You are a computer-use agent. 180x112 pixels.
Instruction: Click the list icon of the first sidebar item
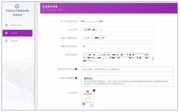[x=6, y=25]
